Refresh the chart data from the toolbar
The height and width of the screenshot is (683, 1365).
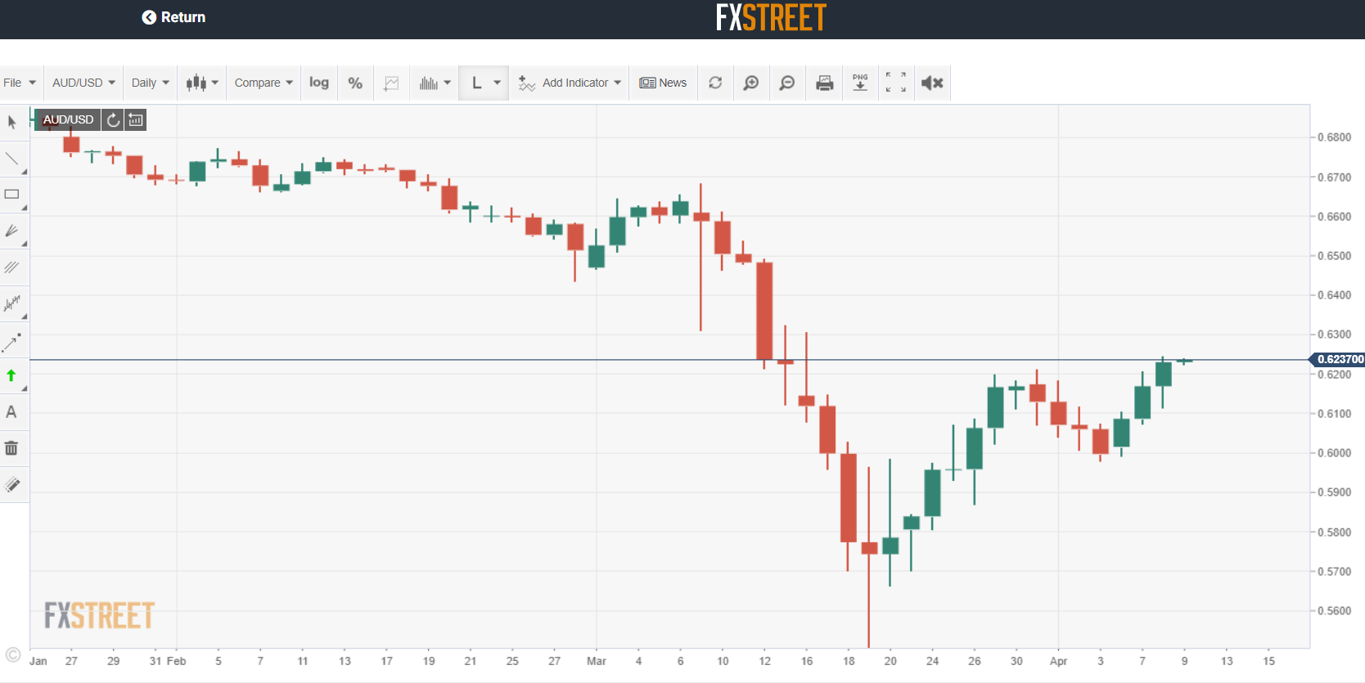point(715,83)
